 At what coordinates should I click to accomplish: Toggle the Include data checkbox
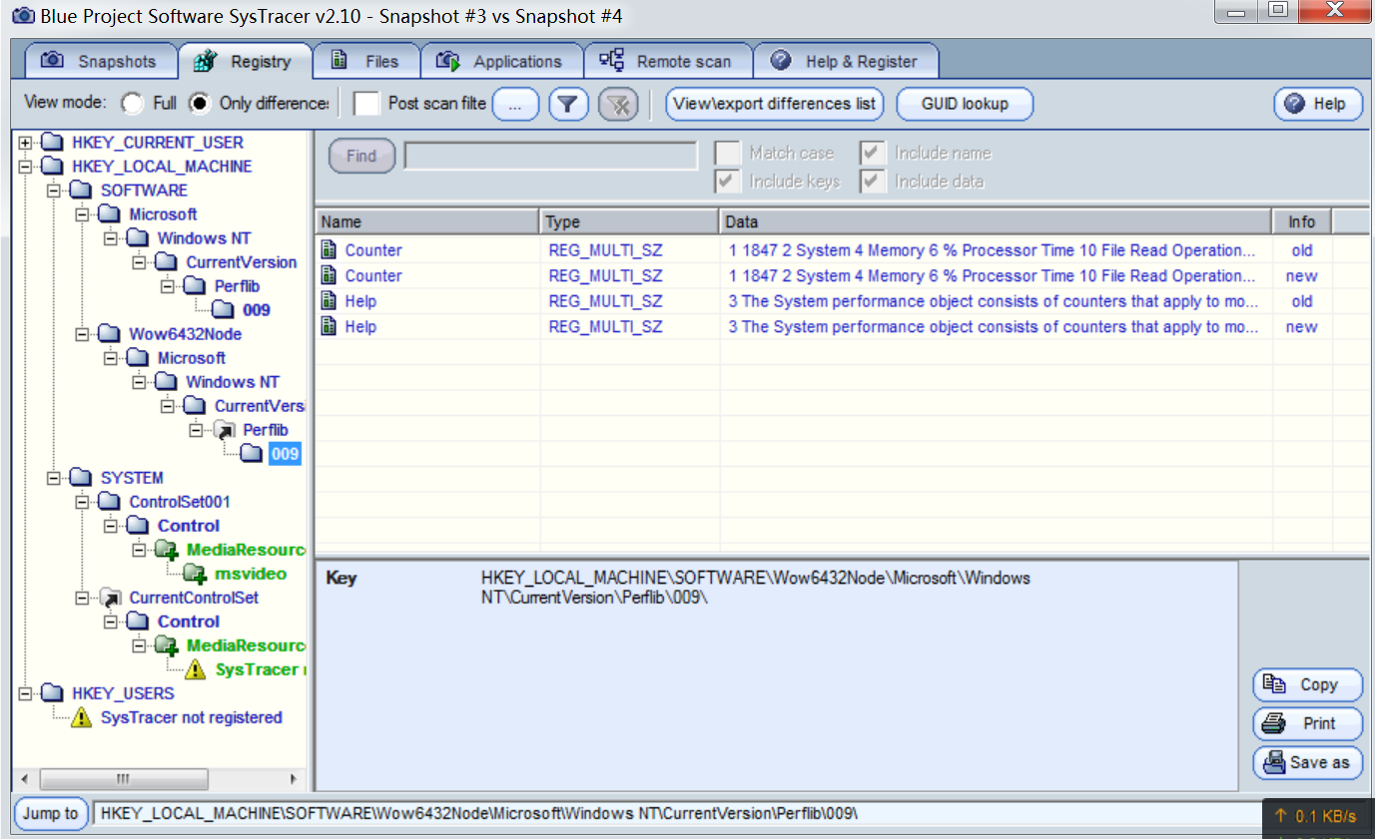873,181
